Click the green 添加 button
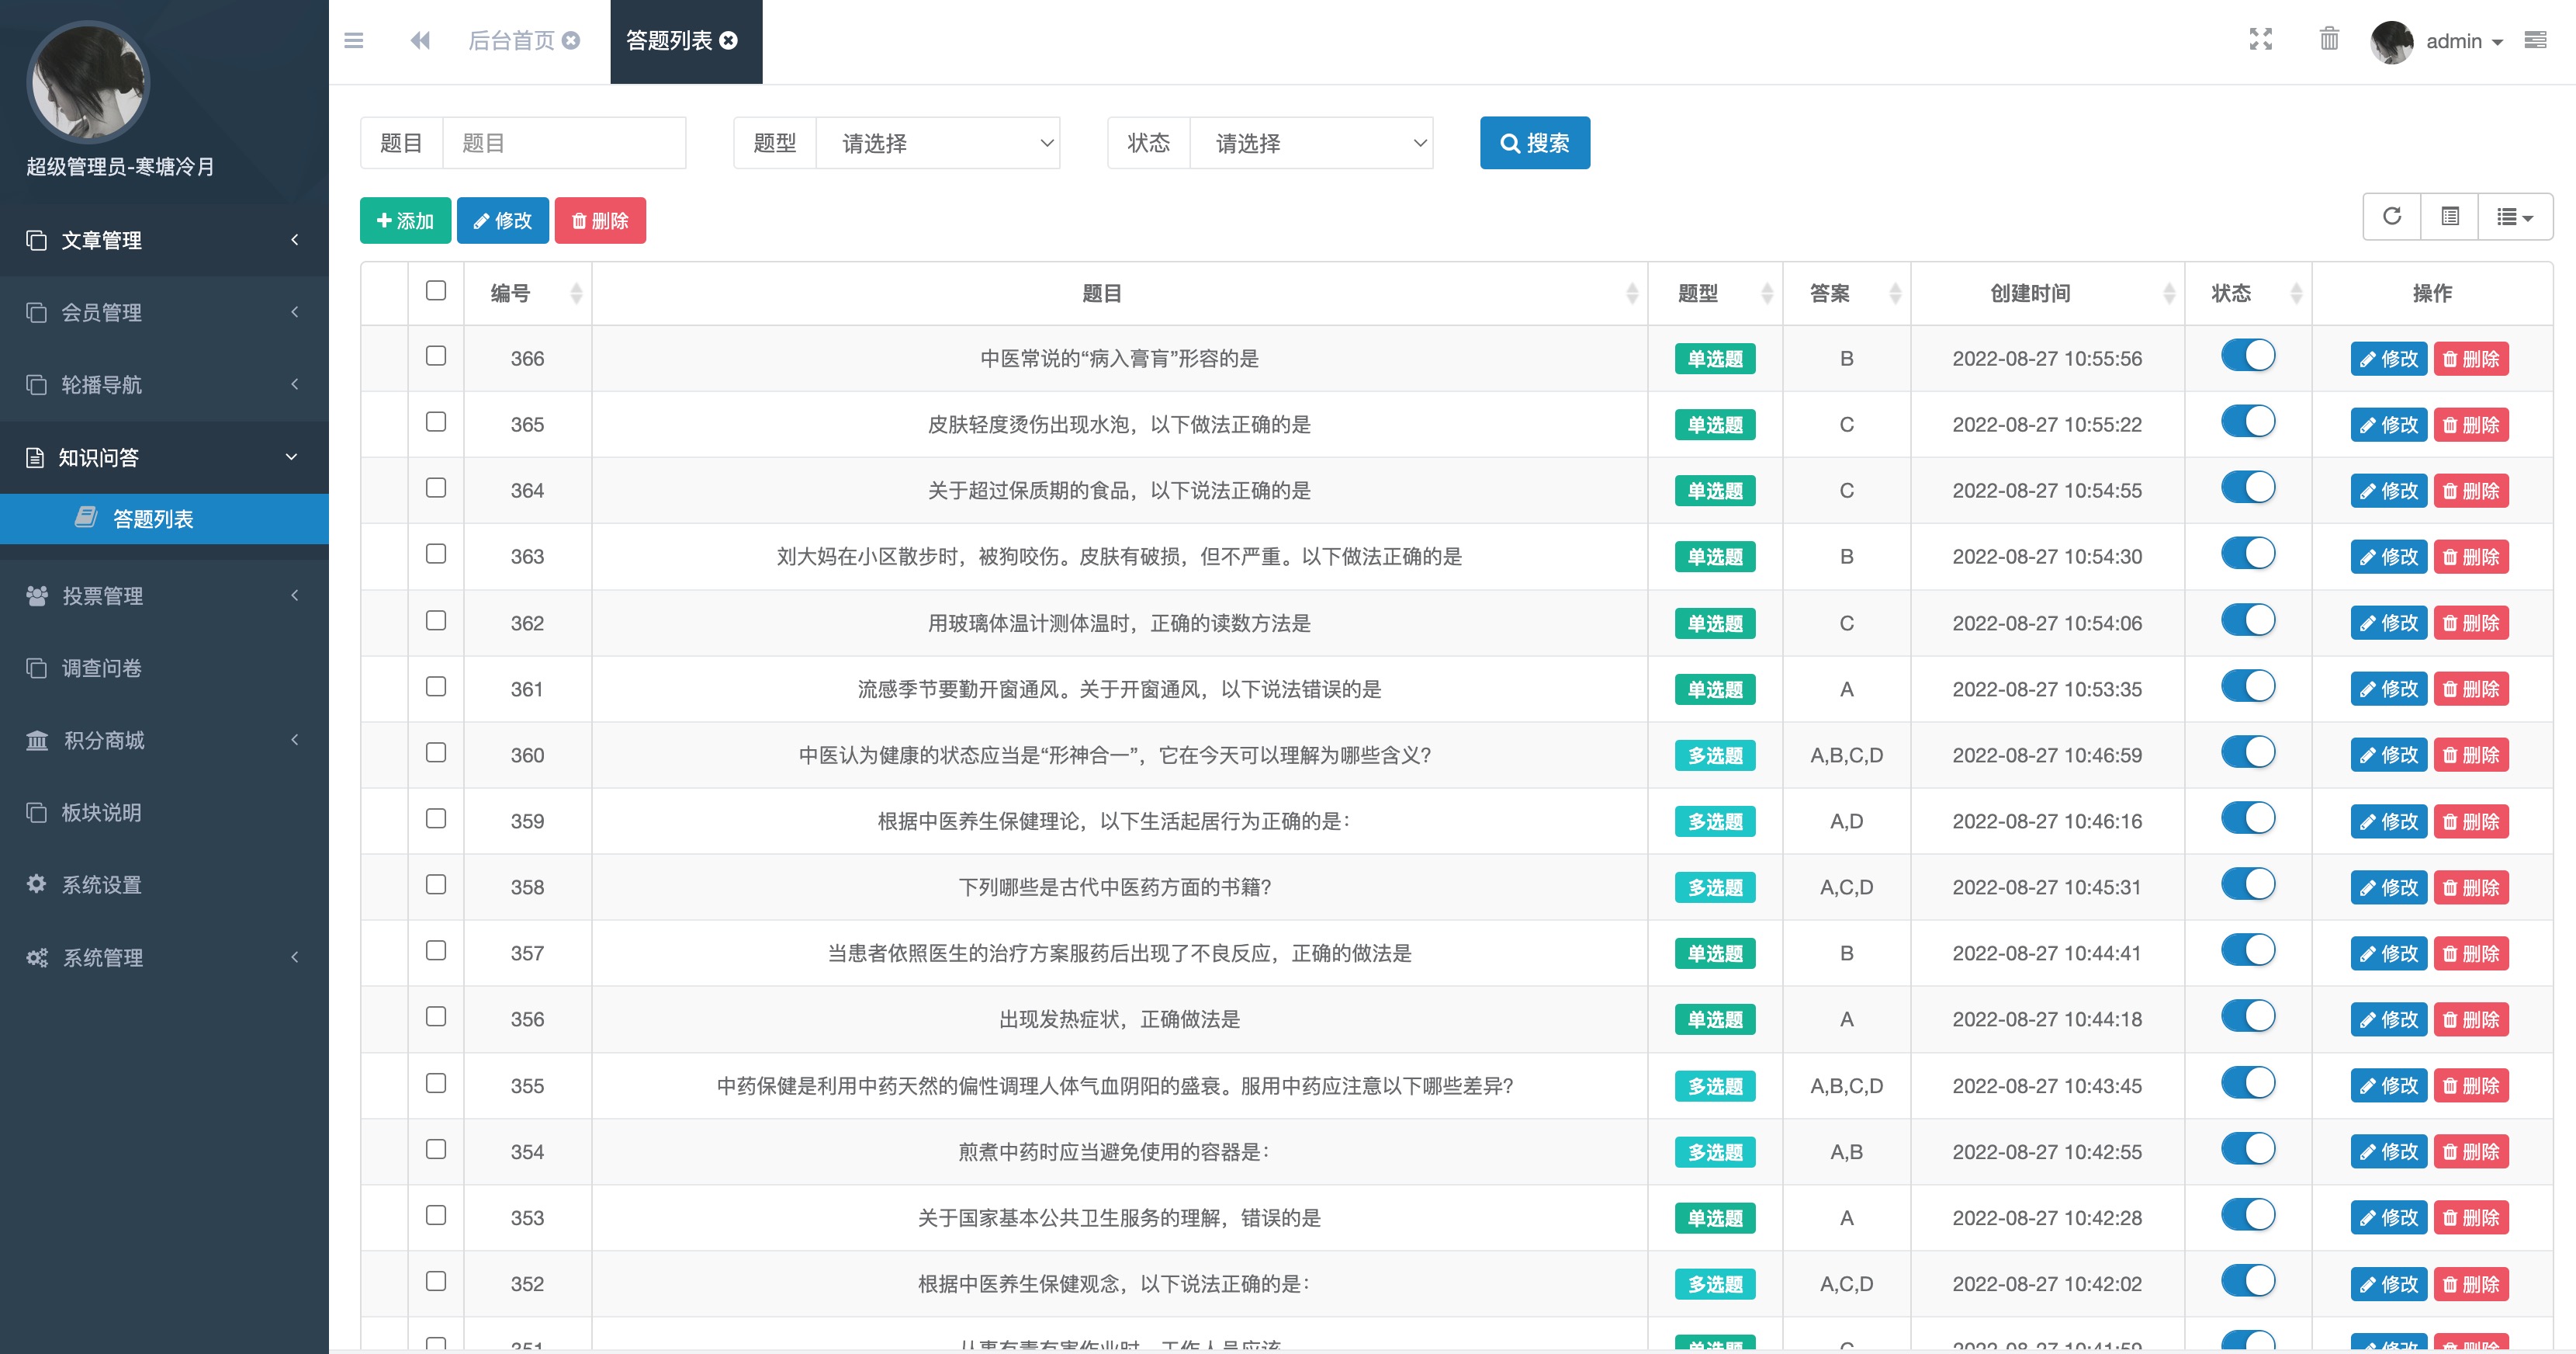The image size is (2576, 1354). (x=405, y=220)
